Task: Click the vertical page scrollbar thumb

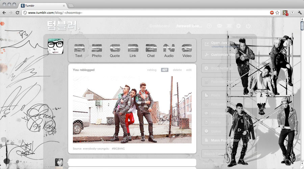Action: (x=302, y=26)
